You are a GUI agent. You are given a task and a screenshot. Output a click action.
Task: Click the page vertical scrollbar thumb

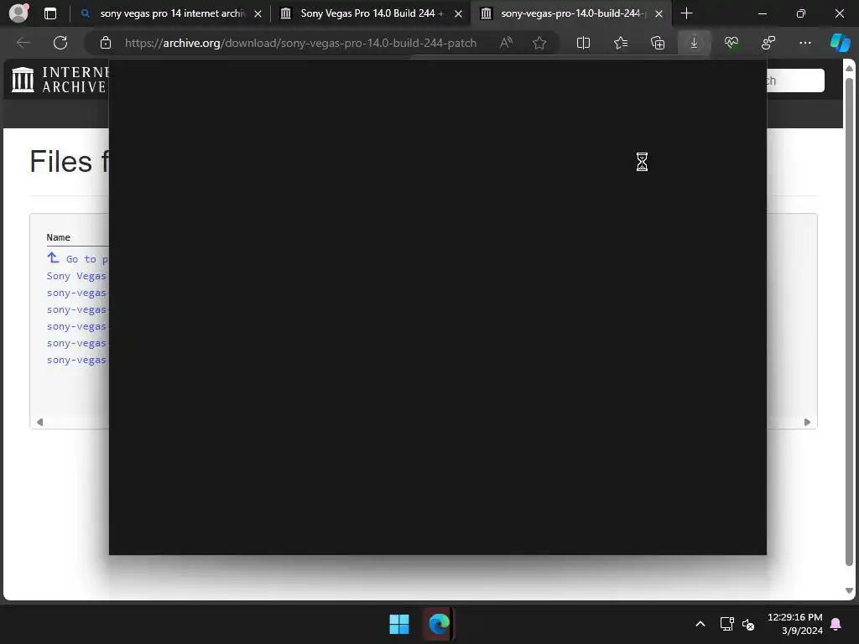pos(849,322)
